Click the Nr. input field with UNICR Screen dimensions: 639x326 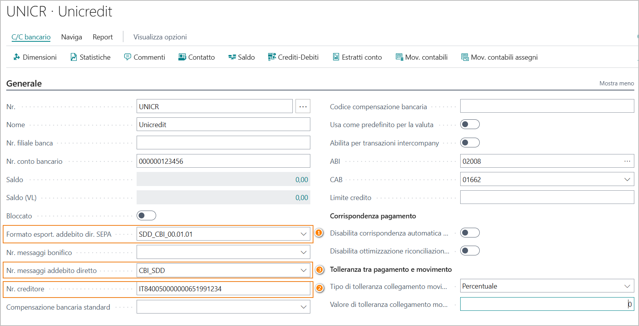pos(214,106)
